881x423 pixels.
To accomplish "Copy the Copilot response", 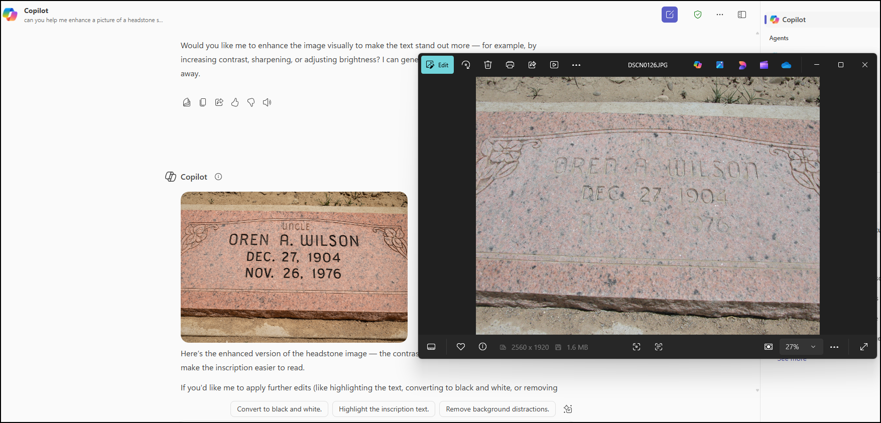I will coord(203,102).
